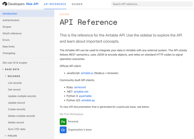This screenshot has height=139, width=194.
Task: Click the orange GUIDE label
Action: point(65,14)
